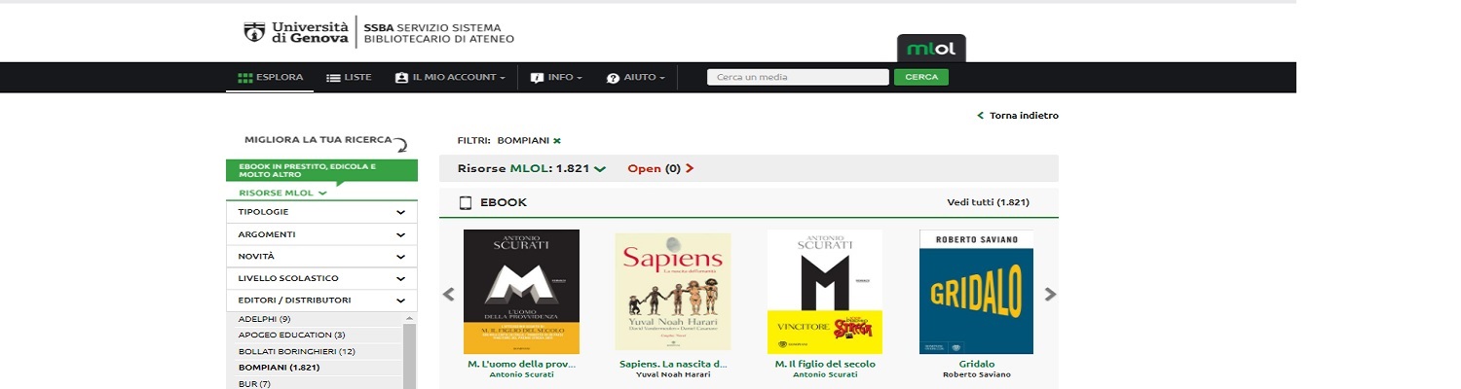This screenshot has width=1461, height=389.
Task: Show next ebooks with right carousel arrow
Action: coord(1050,294)
